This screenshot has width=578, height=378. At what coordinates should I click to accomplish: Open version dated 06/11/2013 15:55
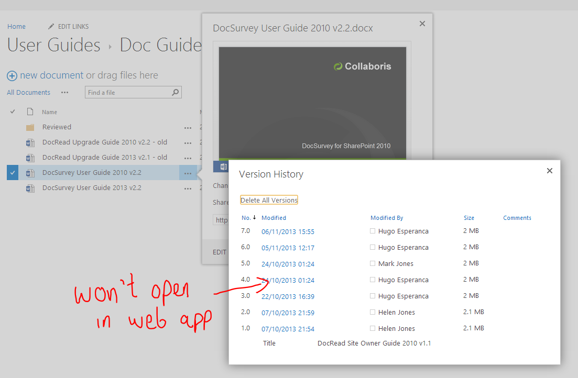(288, 232)
